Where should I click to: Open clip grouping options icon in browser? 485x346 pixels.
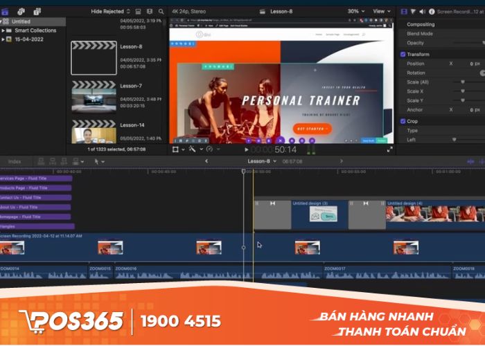(150, 12)
